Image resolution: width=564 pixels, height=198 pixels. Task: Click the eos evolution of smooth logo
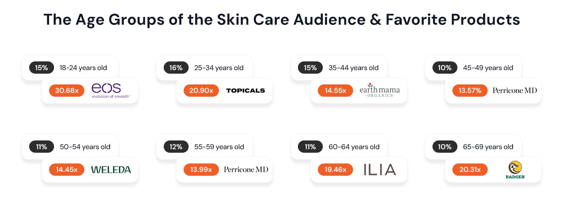coord(111,91)
